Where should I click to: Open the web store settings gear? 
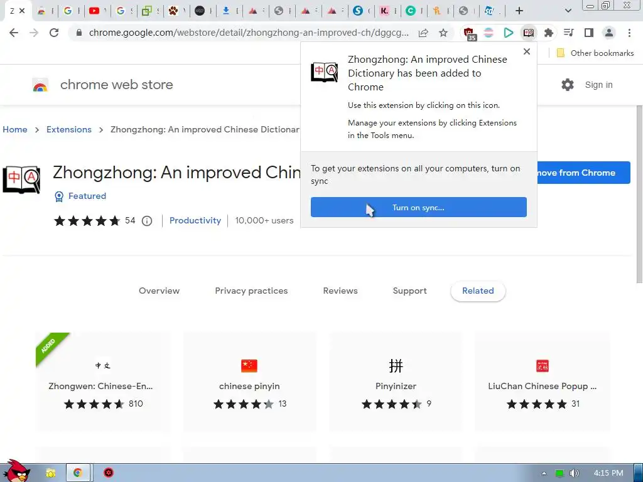tap(568, 85)
